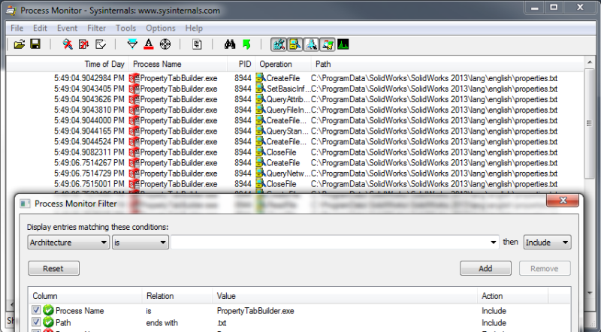The image size is (601, 332).
Task: Click the Include Process From Window crosshair icon
Action: (x=165, y=44)
